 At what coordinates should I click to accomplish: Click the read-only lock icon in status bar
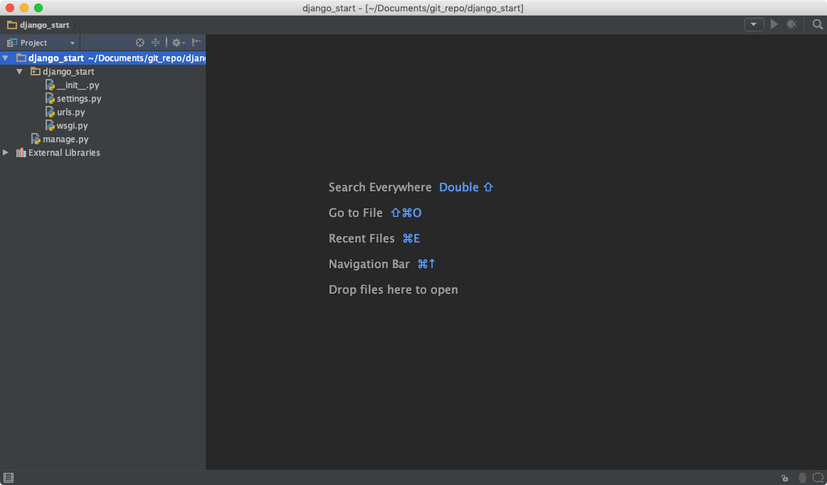point(785,478)
